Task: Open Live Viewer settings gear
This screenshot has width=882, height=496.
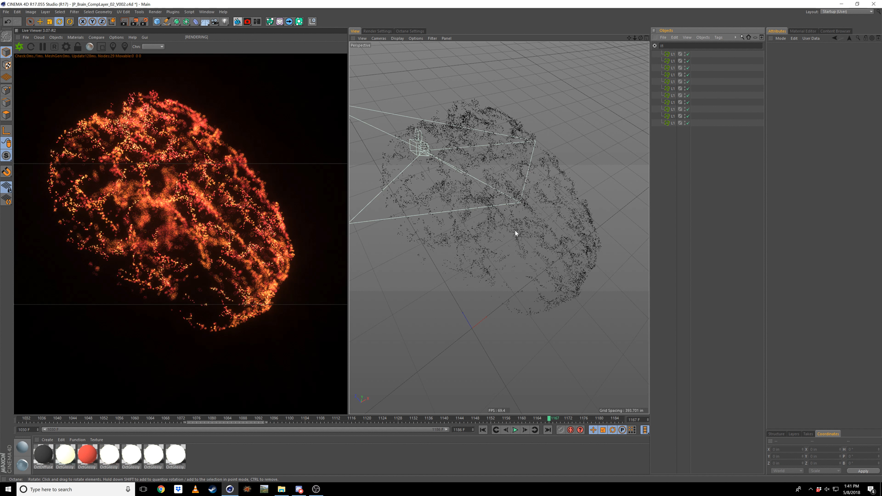Action: click(x=66, y=47)
